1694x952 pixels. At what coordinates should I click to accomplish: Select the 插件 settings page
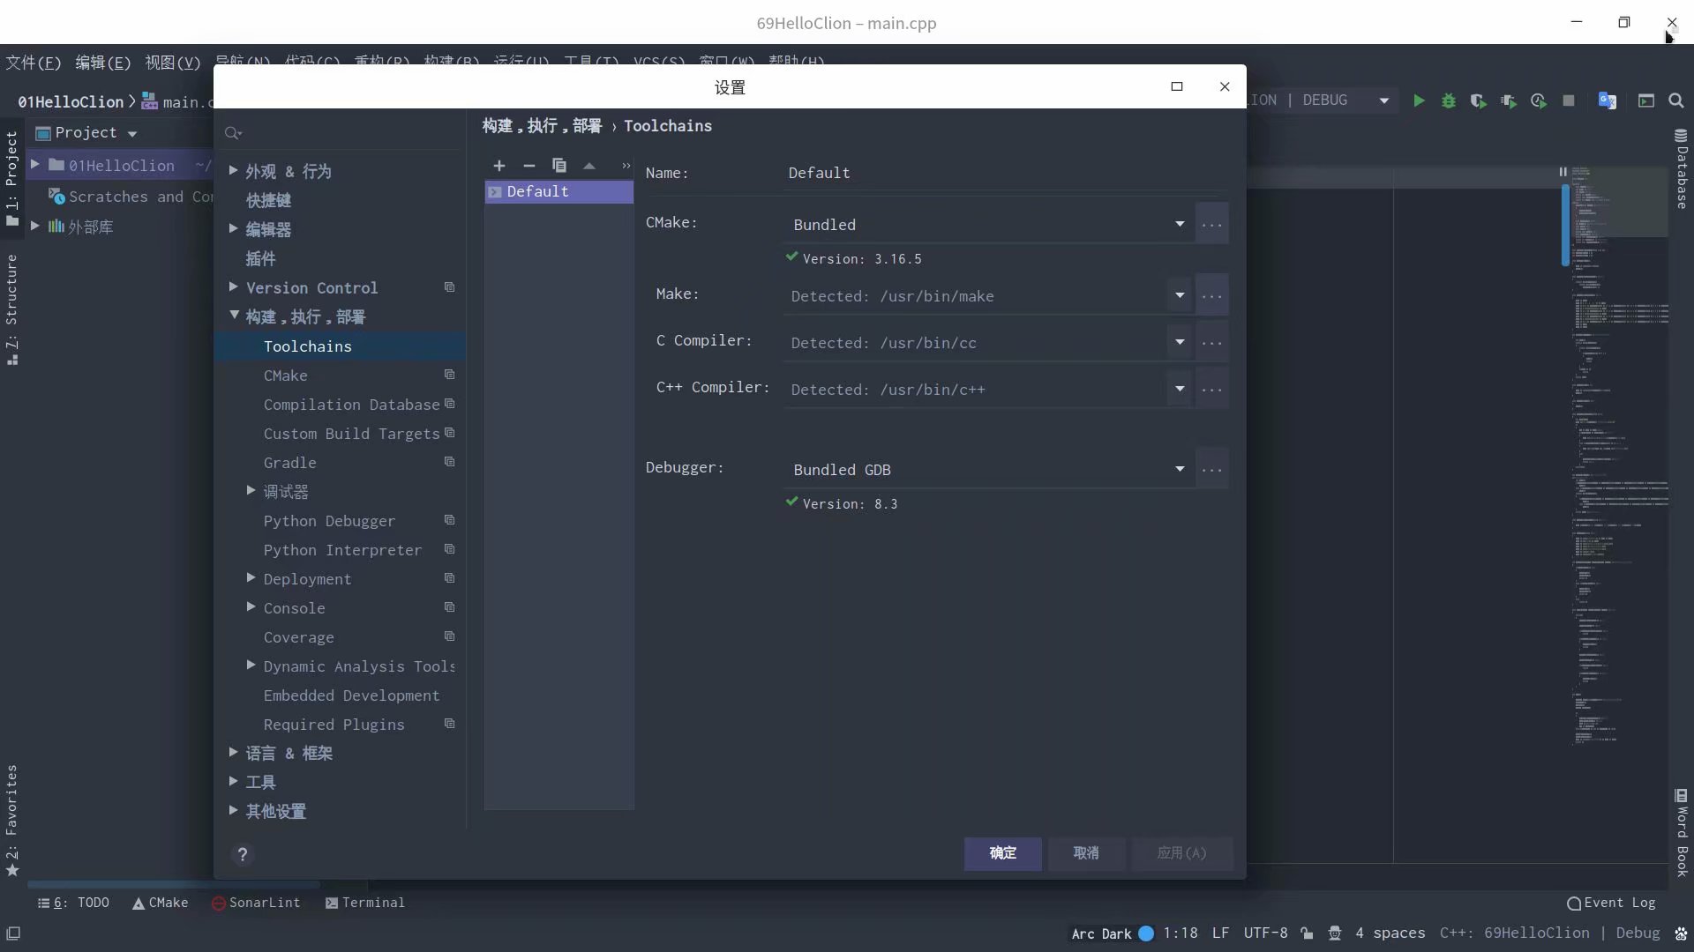click(340, 258)
